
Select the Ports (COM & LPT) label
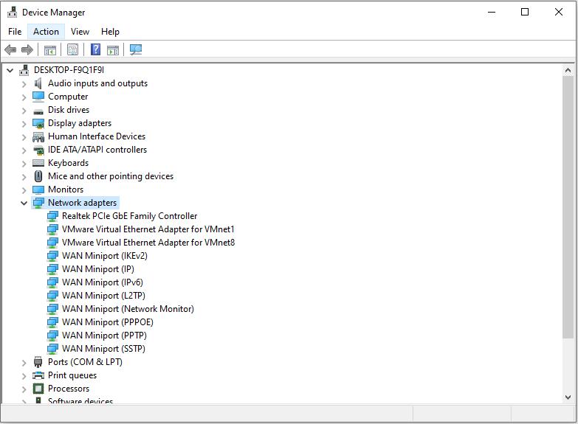(85, 362)
